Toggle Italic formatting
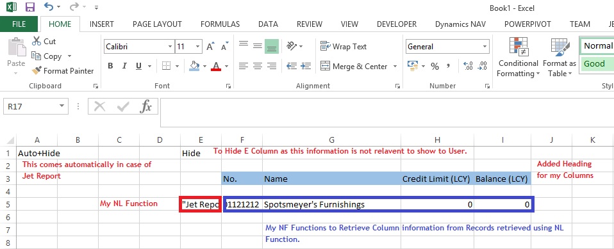The width and height of the screenshot is (614, 249). 124,66
